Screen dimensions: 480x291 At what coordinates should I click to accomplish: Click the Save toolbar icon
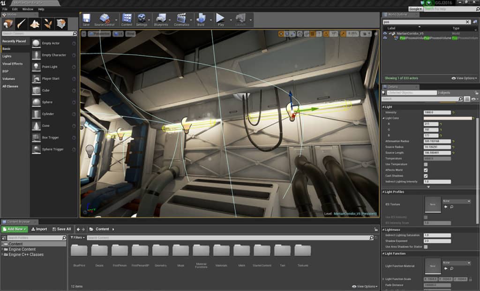86,20
